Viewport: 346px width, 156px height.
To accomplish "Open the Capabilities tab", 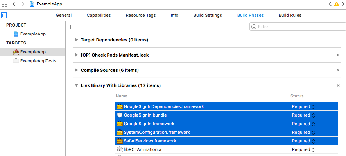I will click(99, 16).
